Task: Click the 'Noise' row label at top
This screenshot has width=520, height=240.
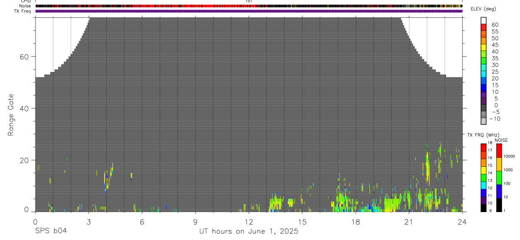Action: pos(25,6)
